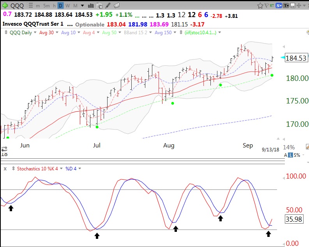Close the Stochastics pane with x
The image size is (309, 247).
(x=5, y=169)
